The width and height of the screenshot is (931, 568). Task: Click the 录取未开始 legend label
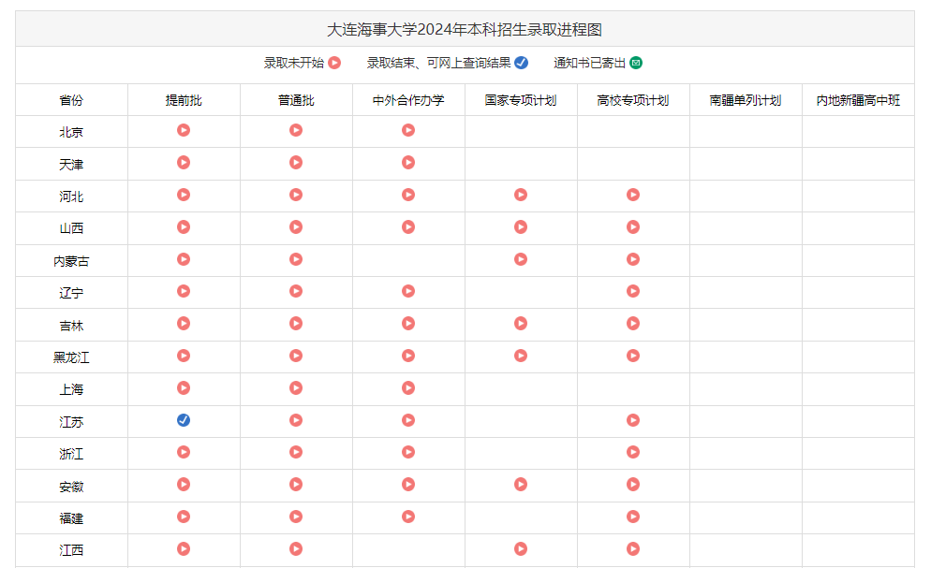(x=294, y=63)
